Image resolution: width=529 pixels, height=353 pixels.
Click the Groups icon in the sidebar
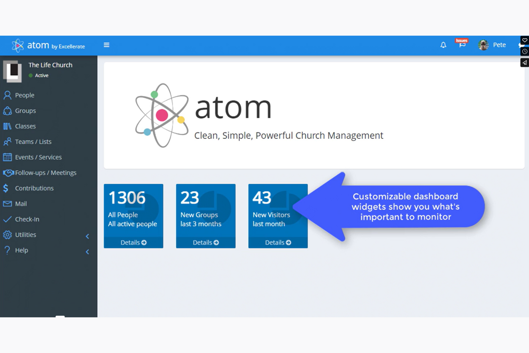click(7, 111)
